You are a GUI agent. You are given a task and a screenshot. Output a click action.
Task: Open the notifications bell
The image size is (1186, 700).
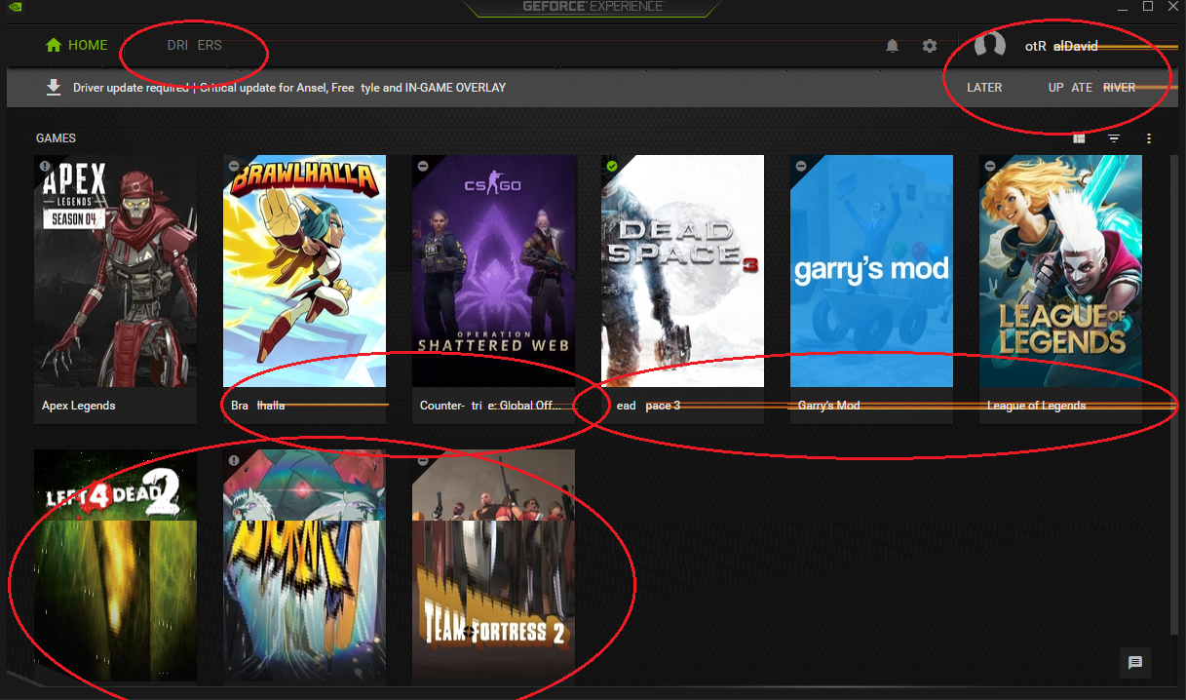892,46
